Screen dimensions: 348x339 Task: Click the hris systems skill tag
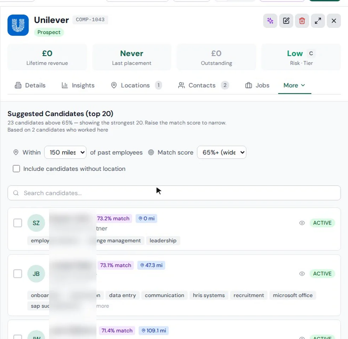[x=209, y=296]
